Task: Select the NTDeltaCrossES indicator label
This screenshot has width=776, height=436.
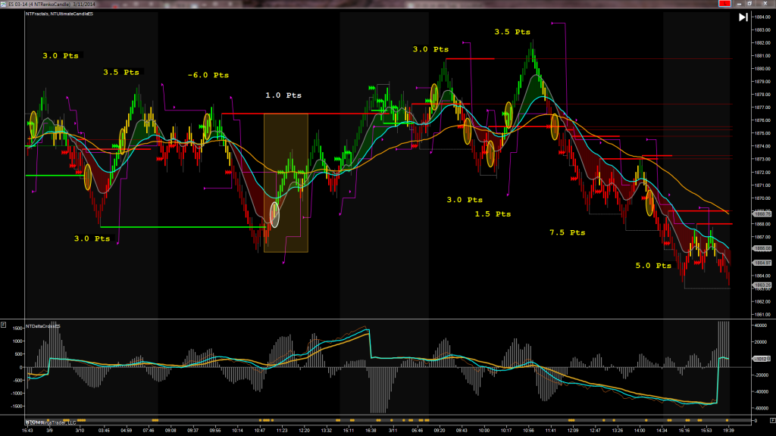Action: click(43, 325)
